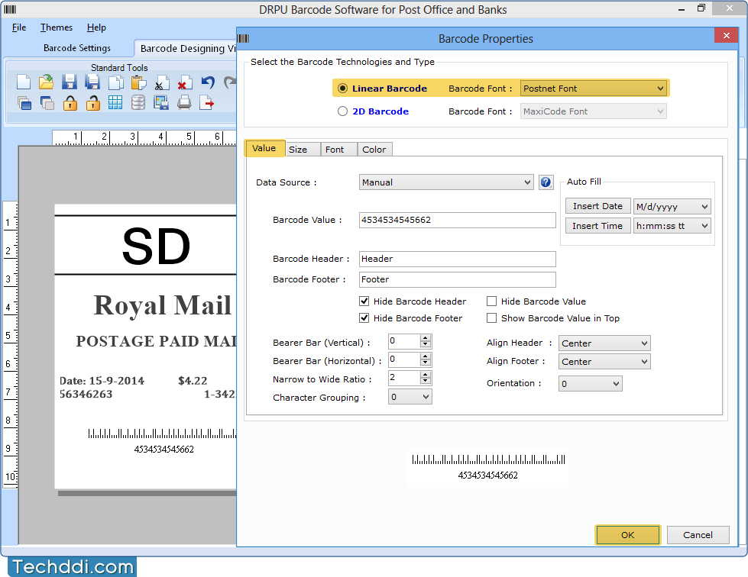
Task: Save as image using the picture icon
Action: 161,102
